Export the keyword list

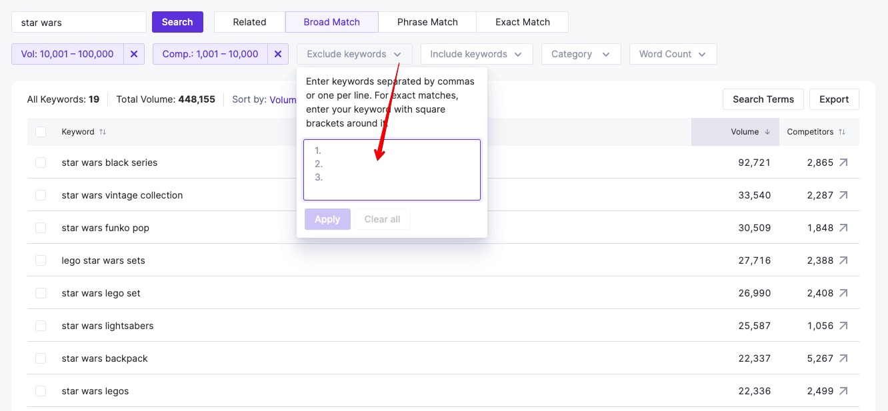tap(834, 99)
